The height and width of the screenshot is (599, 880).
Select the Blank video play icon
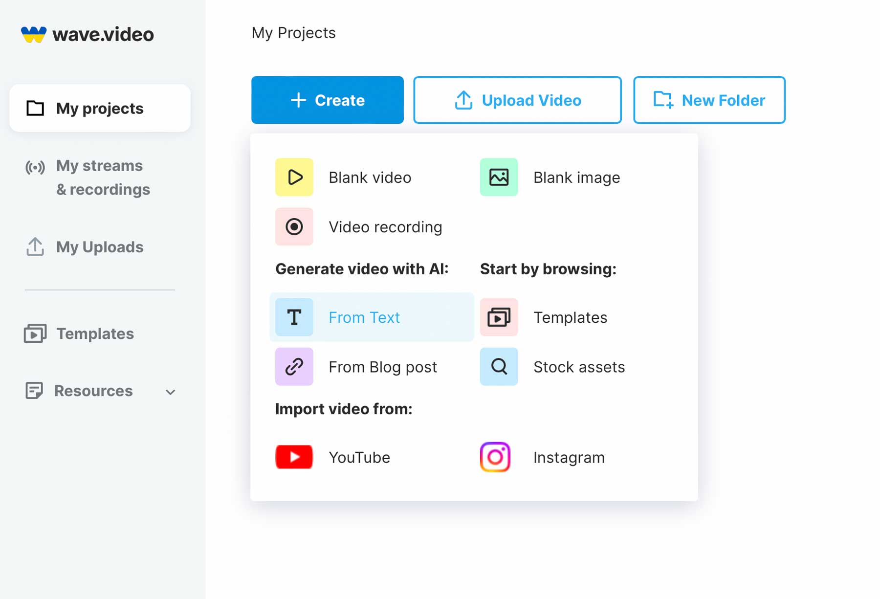tap(294, 177)
